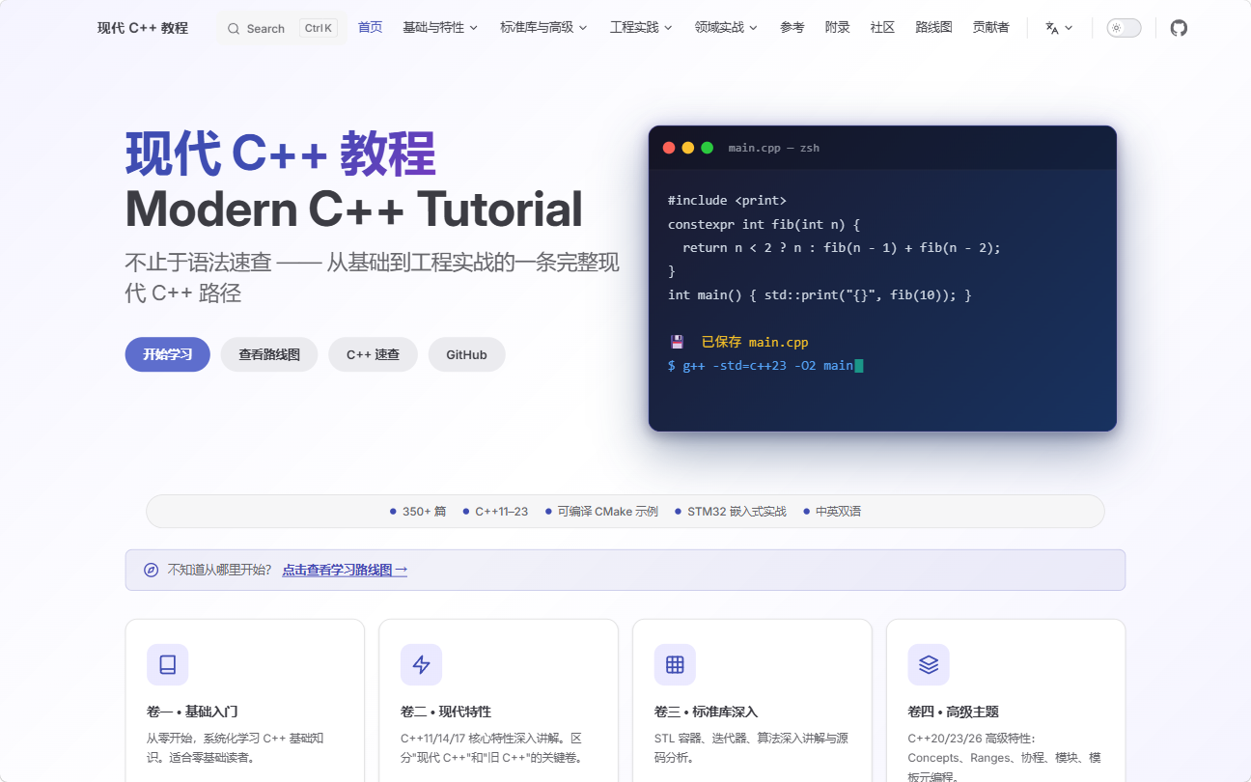Open the 贡献者 nav item
The width and height of the screenshot is (1251, 782).
(x=990, y=28)
